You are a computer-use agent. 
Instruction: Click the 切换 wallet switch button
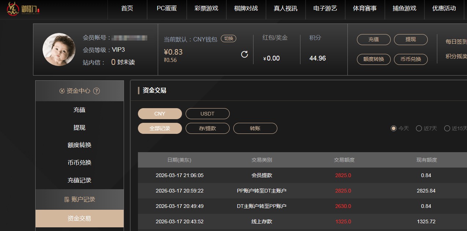coord(230,38)
